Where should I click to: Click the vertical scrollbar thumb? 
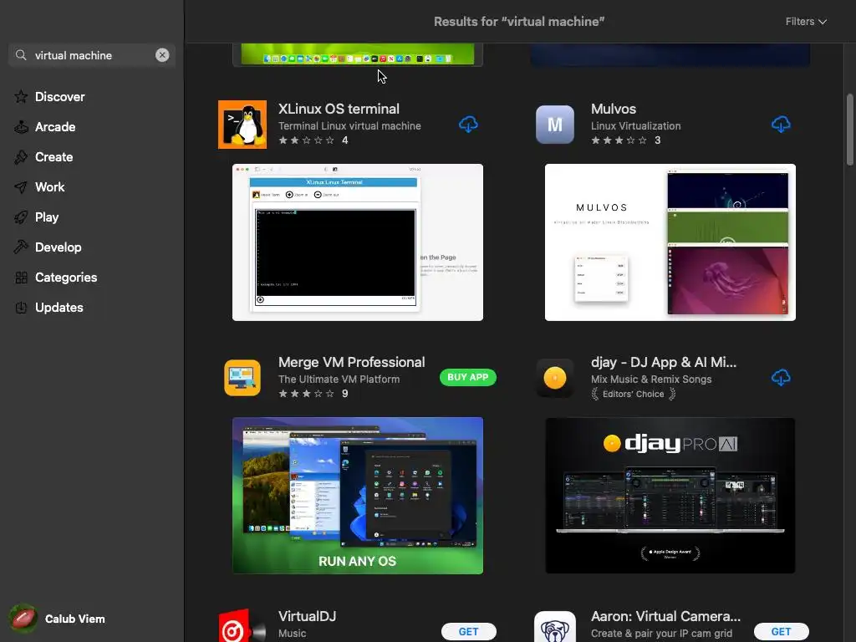850,130
